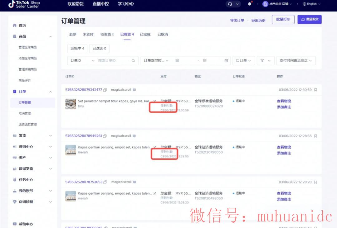Screen dimensions: 337x228
Task: Open 管理全球商品 in the sidebar
Action: click(x=28, y=47)
